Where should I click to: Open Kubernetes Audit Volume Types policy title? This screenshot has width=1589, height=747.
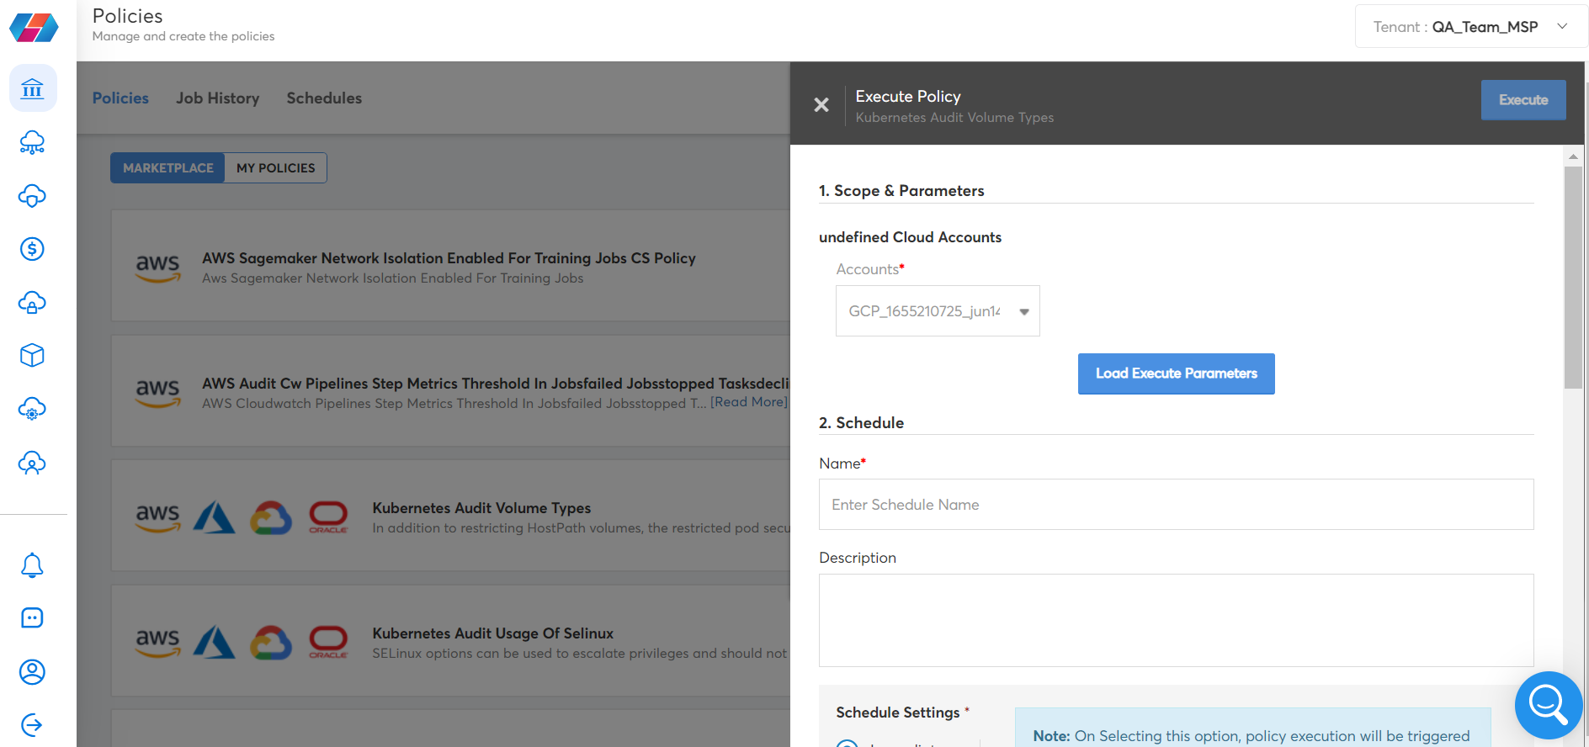[481, 508]
